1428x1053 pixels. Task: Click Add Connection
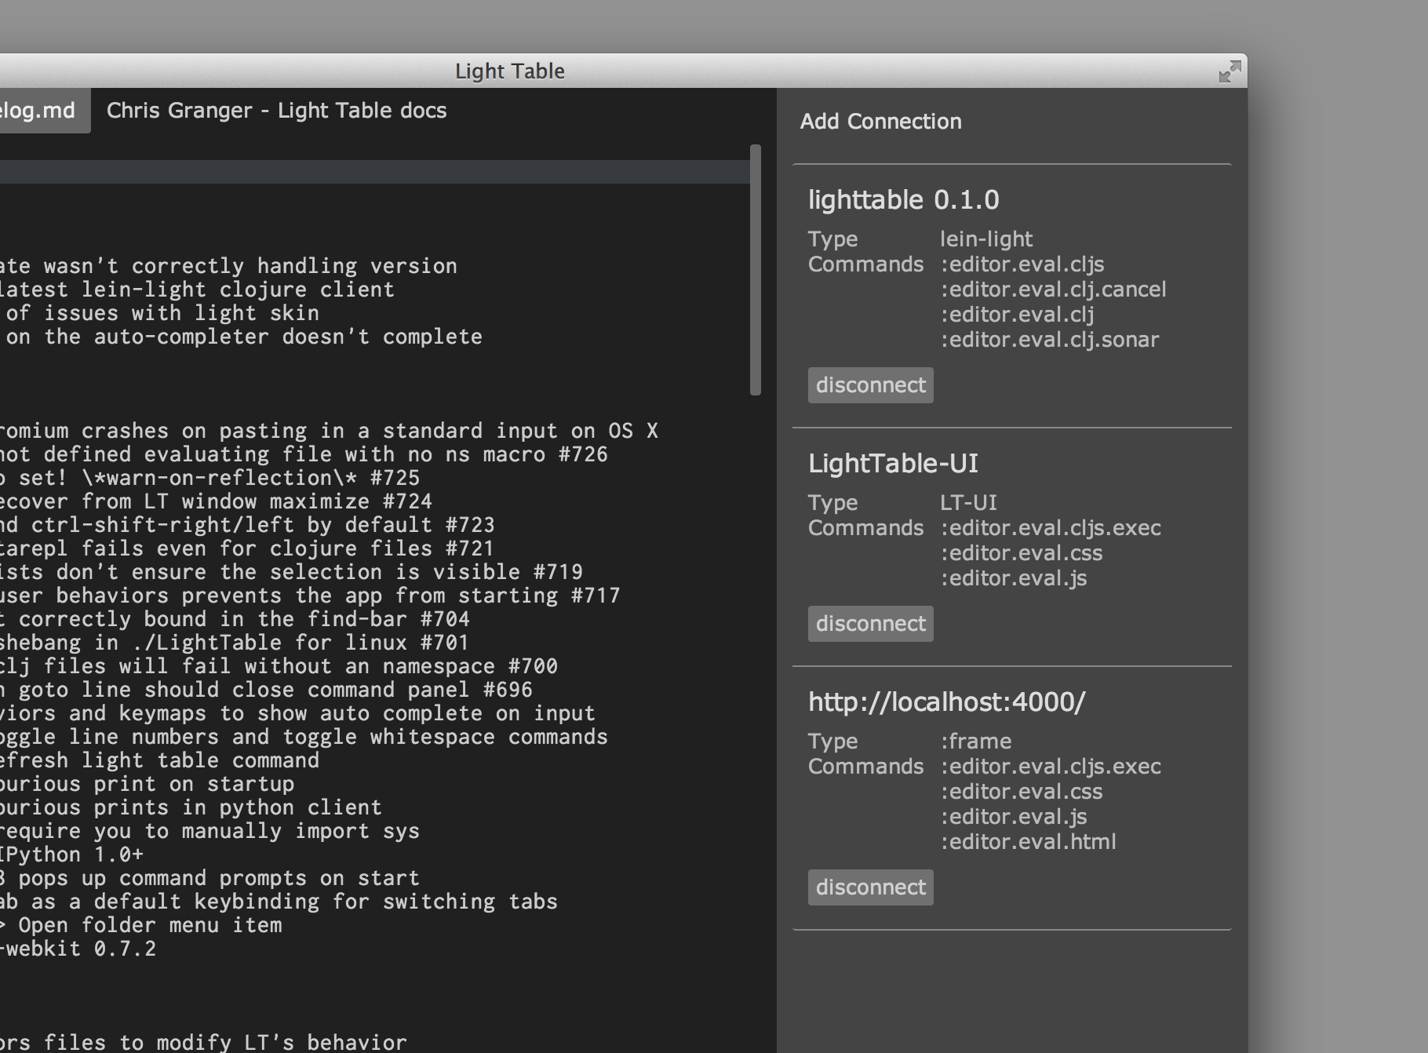point(880,122)
